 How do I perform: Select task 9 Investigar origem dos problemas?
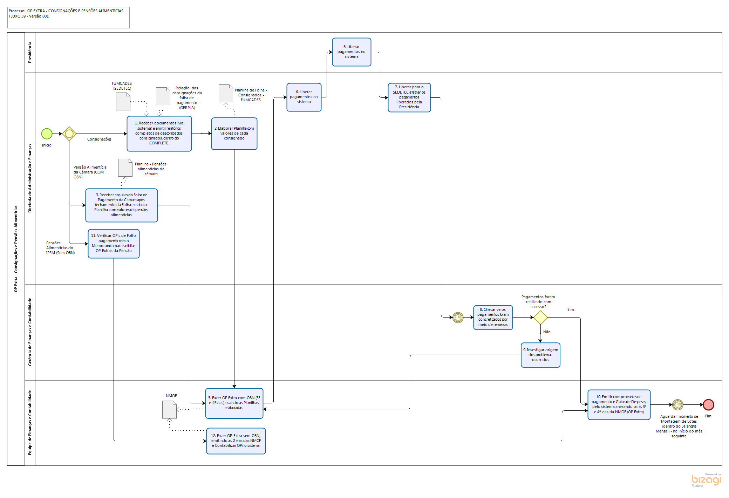(x=540, y=355)
